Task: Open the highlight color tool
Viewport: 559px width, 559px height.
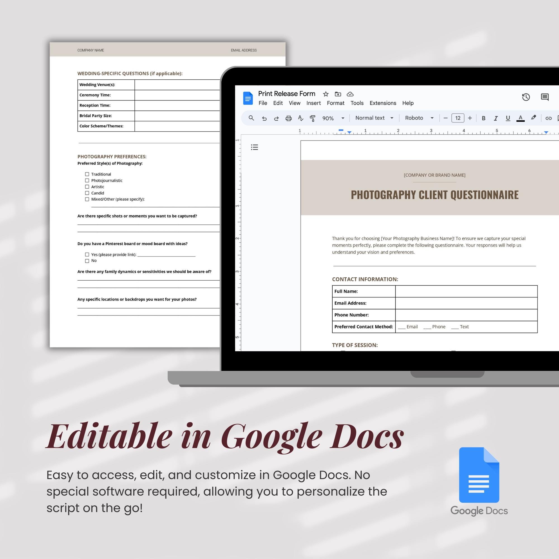Action: tap(533, 118)
